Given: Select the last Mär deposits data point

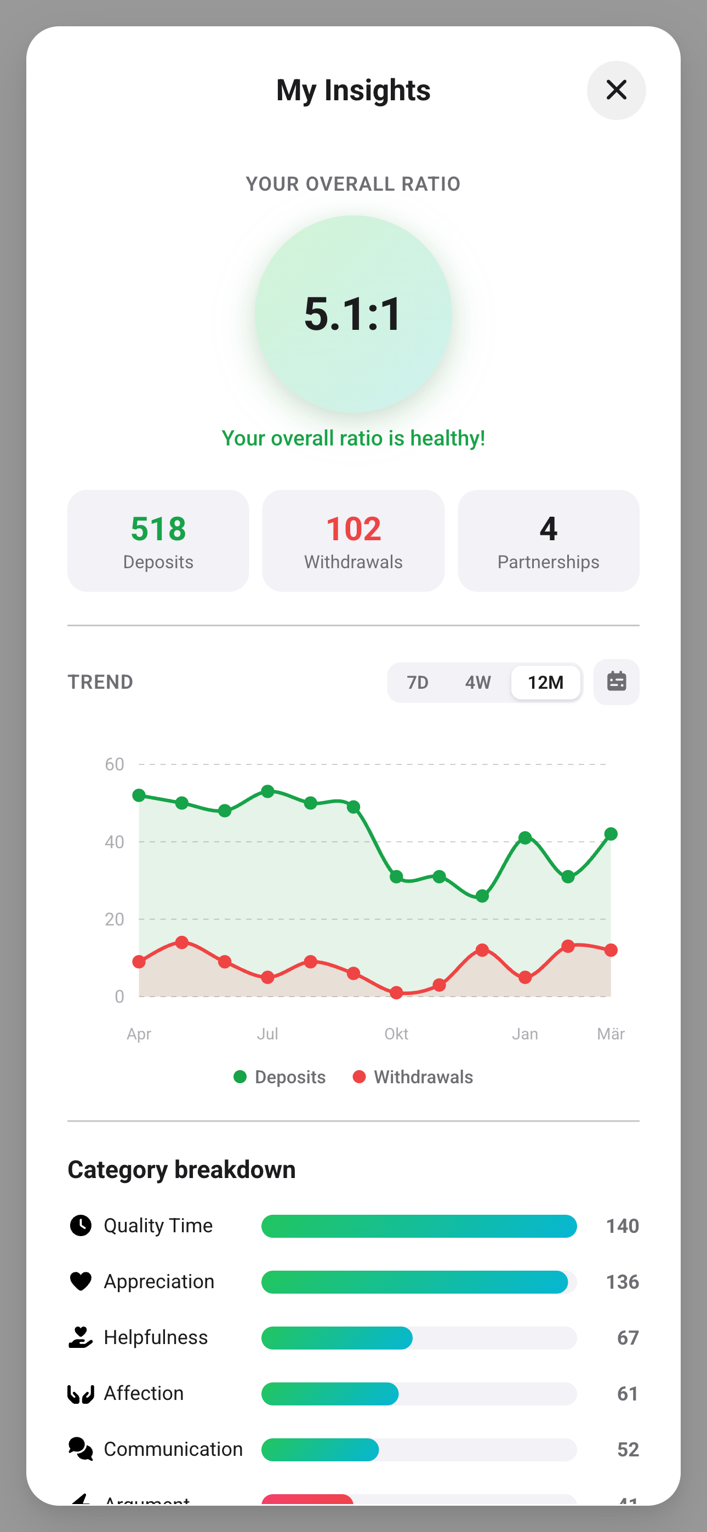Looking at the screenshot, I should pos(611,834).
